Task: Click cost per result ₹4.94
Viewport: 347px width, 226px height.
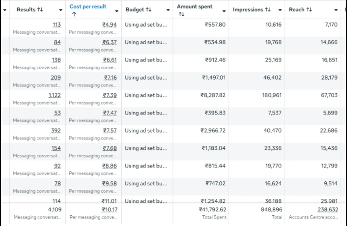Action: pos(109,25)
